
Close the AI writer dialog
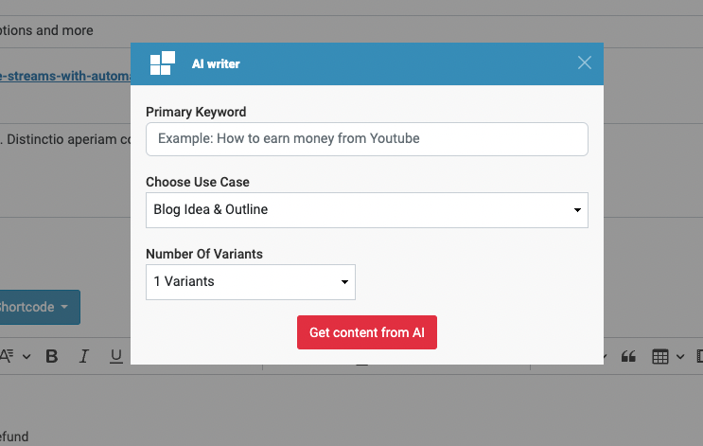tap(584, 62)
